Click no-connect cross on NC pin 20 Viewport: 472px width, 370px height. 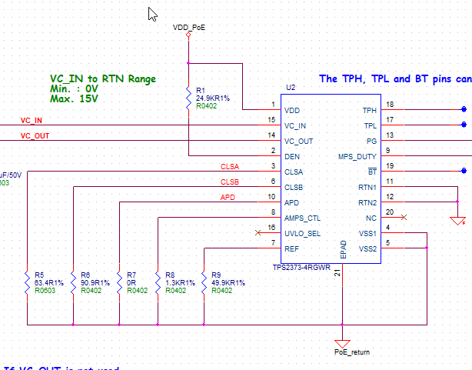click(404, 217)
